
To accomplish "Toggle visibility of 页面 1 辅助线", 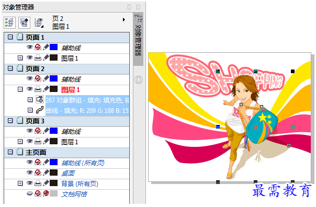I will coord(30,47).
